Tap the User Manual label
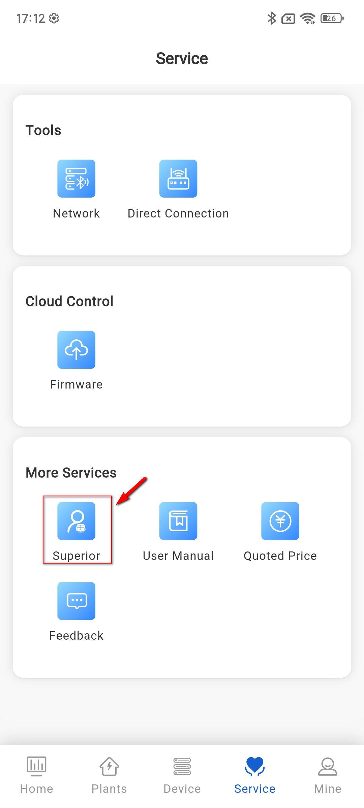This screenshot has width=364, height=808. (x=178, y=556)
